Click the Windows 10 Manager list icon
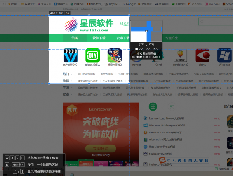The height and width of the screenshot is (176, 233). pyautogui.click(x=145, y=125)
